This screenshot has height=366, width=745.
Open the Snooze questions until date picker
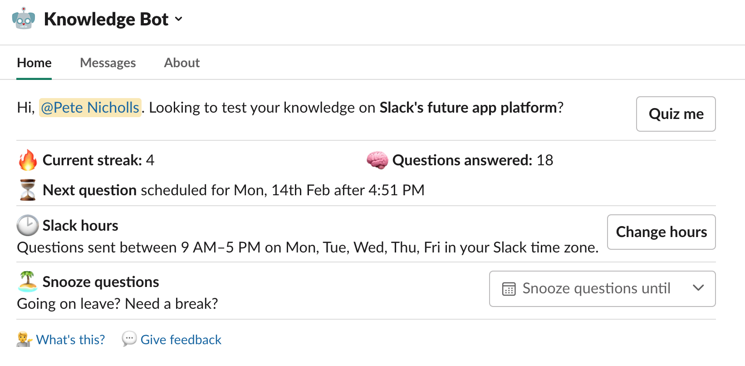[596, 289]
